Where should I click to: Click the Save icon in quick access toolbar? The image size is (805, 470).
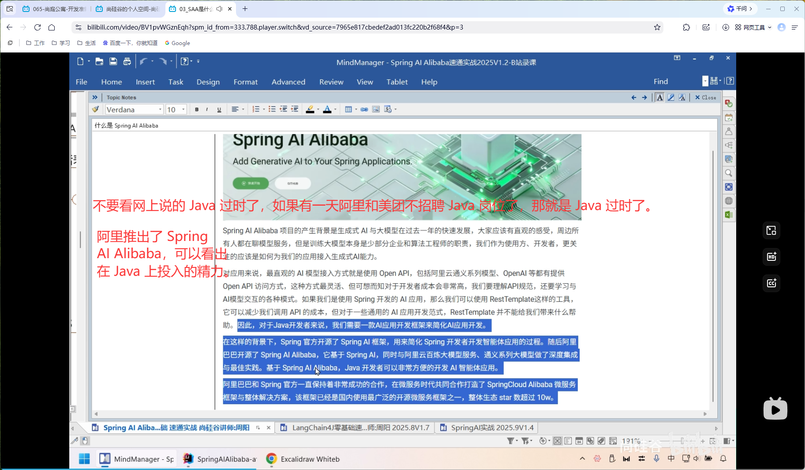(113, 62)
